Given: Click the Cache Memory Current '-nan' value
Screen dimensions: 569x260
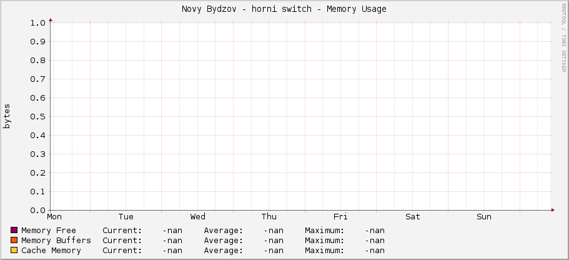Looking at the screenshot, I should [x=172, y=251].
